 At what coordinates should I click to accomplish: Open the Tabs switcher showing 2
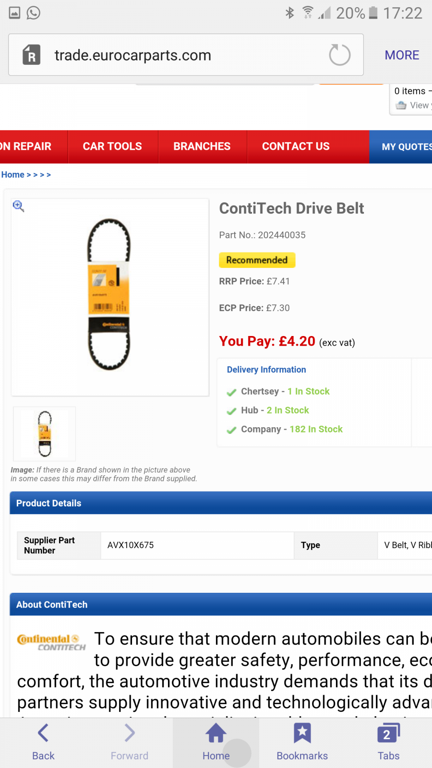point(388,742)
